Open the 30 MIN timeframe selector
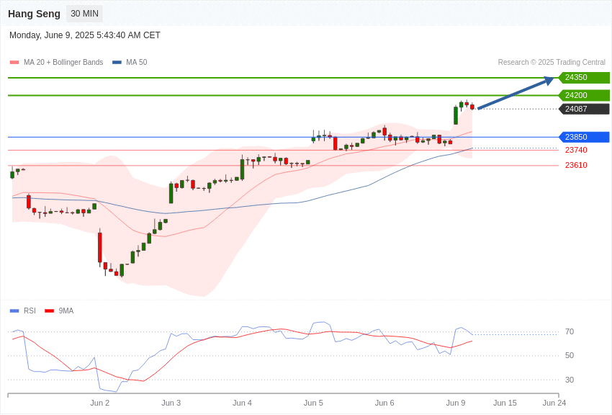 84,13
